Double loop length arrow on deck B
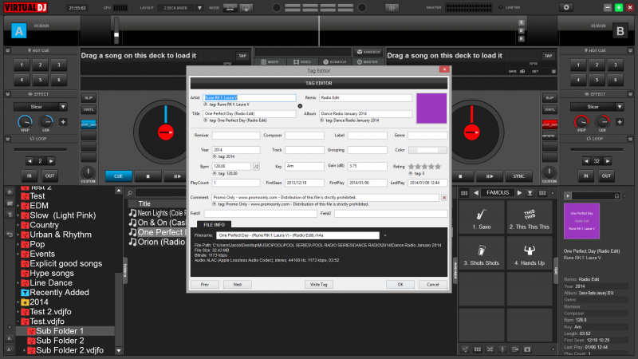 [608, 161]
